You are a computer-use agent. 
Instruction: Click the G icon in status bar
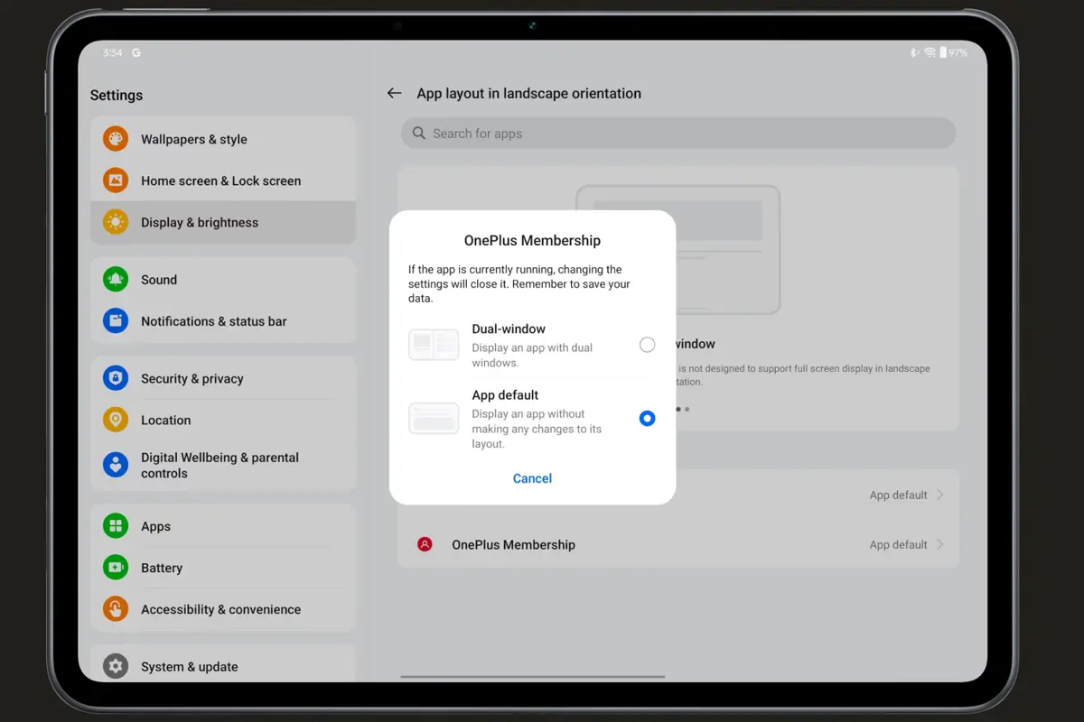(135, 52)
